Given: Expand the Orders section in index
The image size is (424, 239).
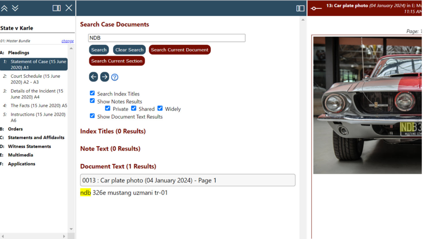Looking at the screenshot, I should pos(15,129).
